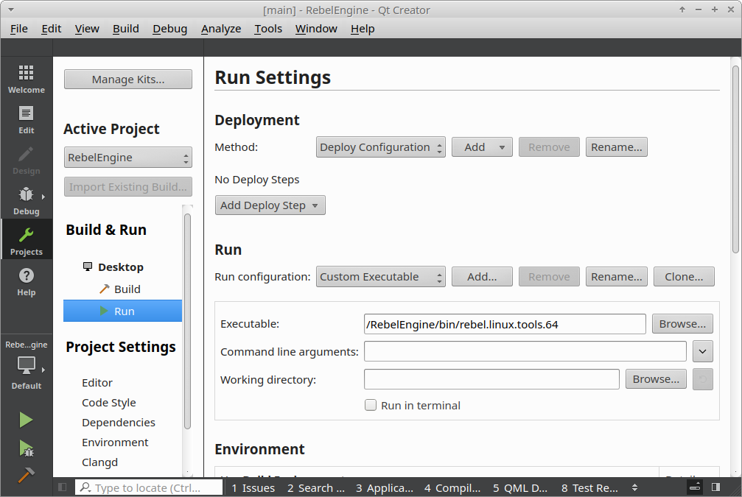The height and width of the screenshot is (497, 742).
Task: Click the Desktop kit monitor icon
Action: tap(88, 267)
